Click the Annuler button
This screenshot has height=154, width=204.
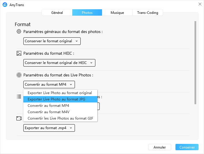(x=160, y=147)
